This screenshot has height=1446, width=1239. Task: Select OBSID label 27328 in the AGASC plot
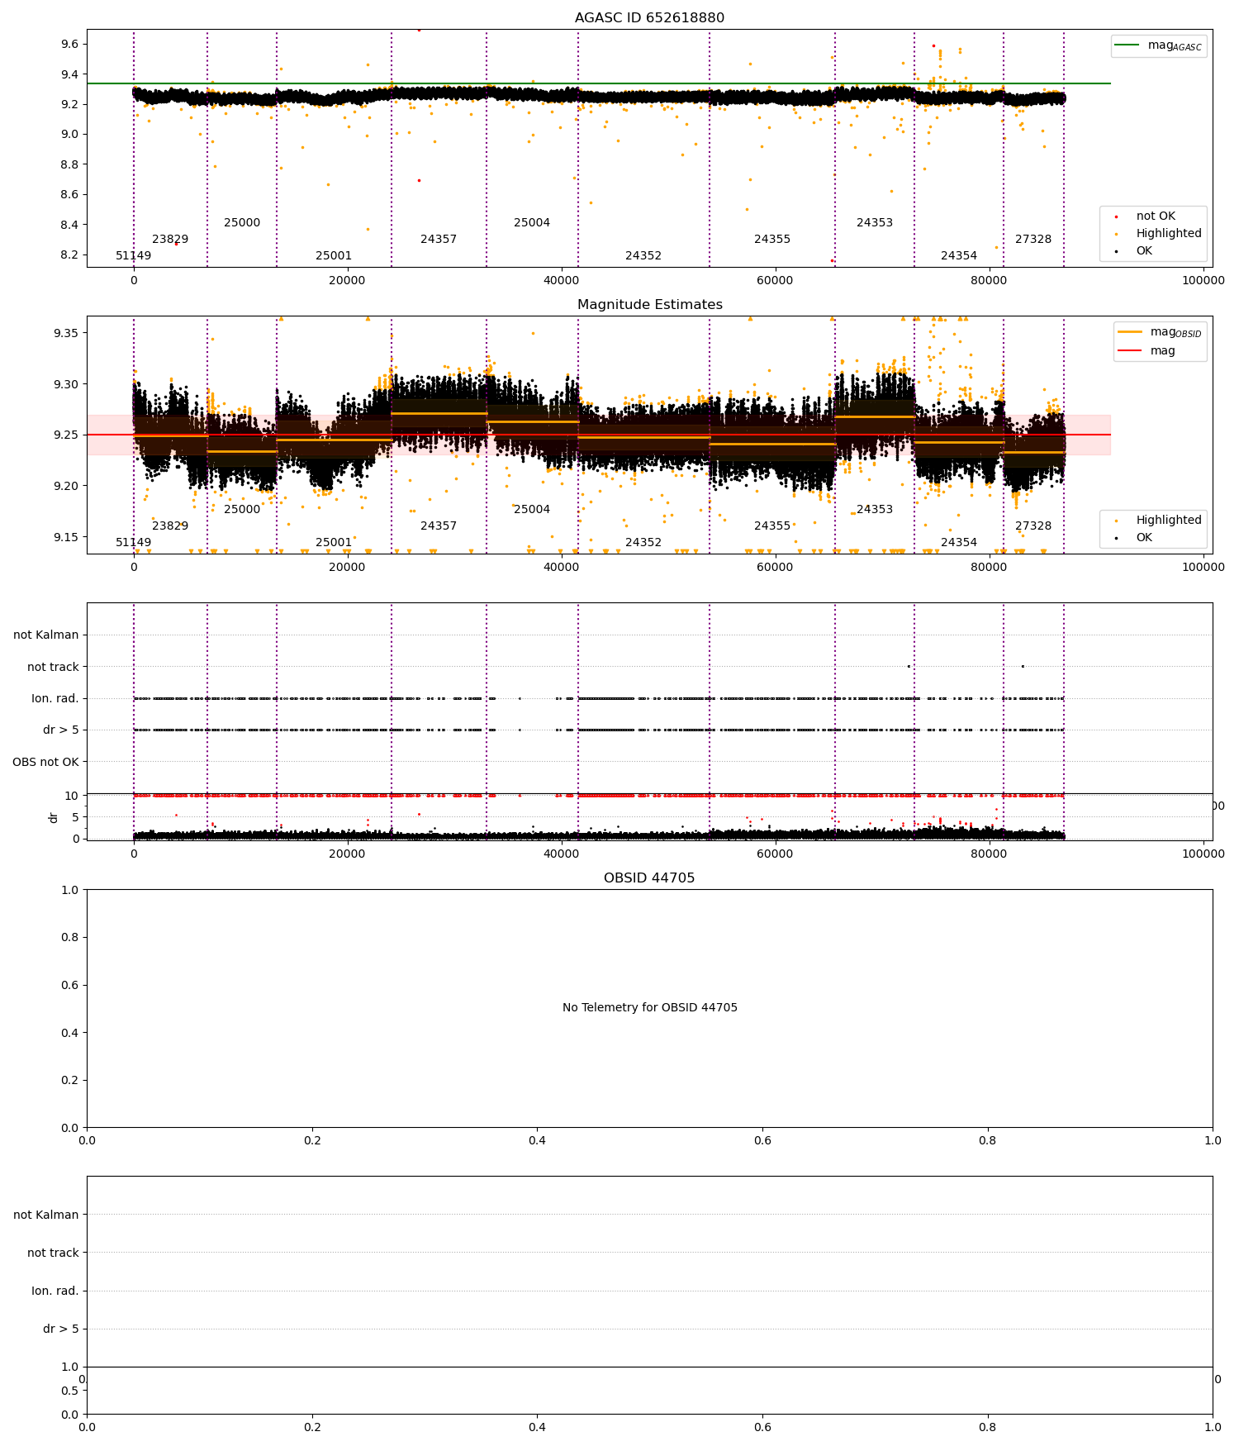coord(1033,240)
